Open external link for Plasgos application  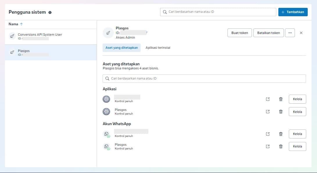click(x=268, y=112)
